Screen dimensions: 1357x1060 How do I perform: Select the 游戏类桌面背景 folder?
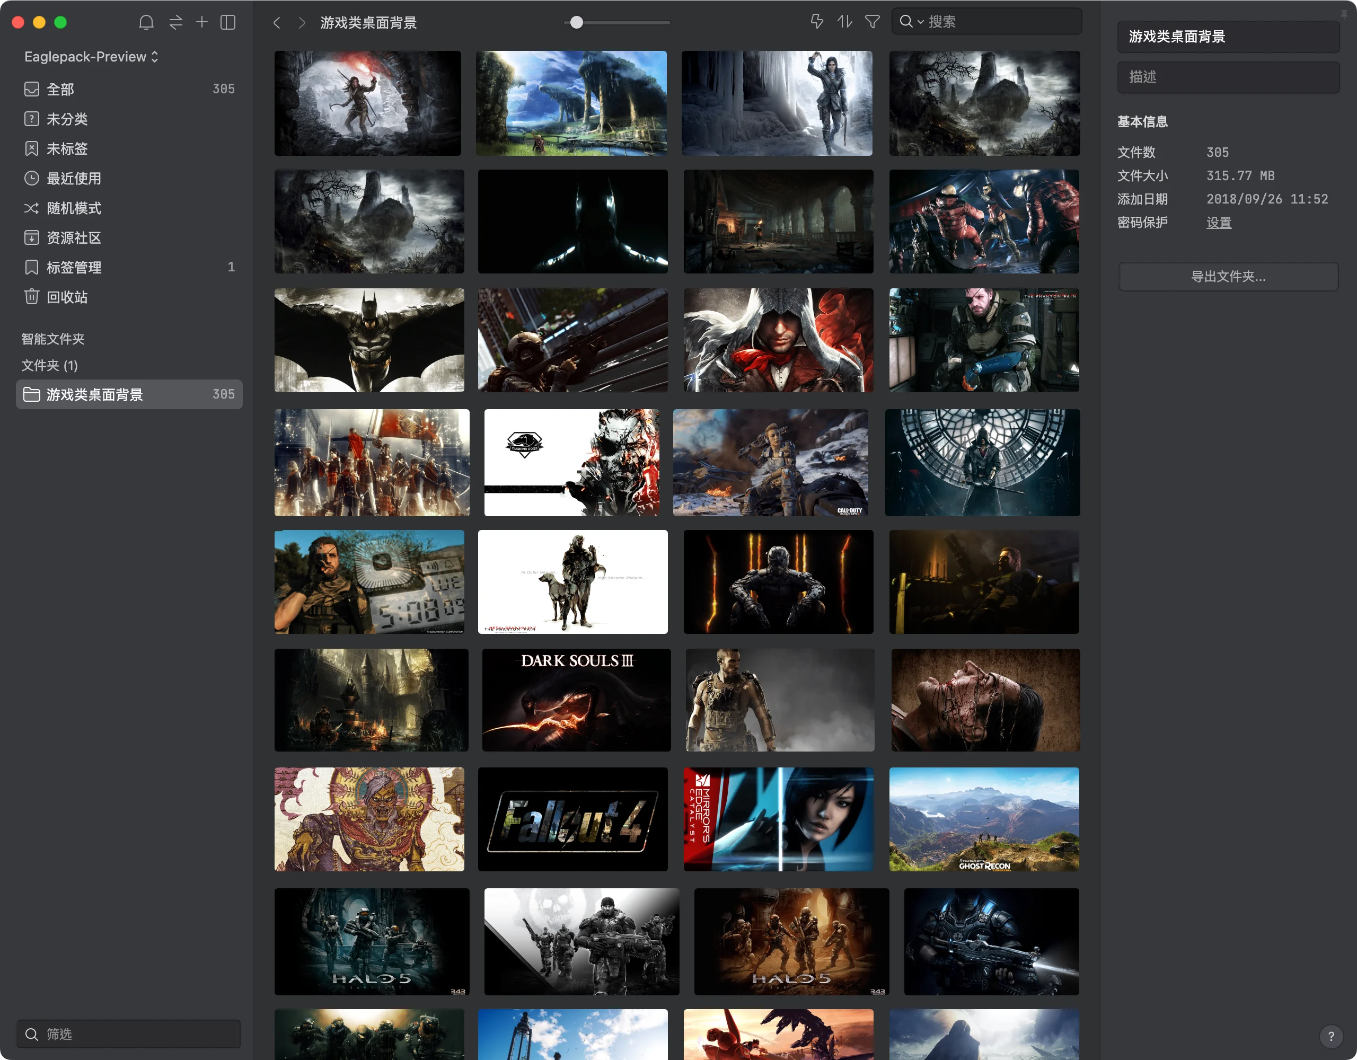[129, 394]
